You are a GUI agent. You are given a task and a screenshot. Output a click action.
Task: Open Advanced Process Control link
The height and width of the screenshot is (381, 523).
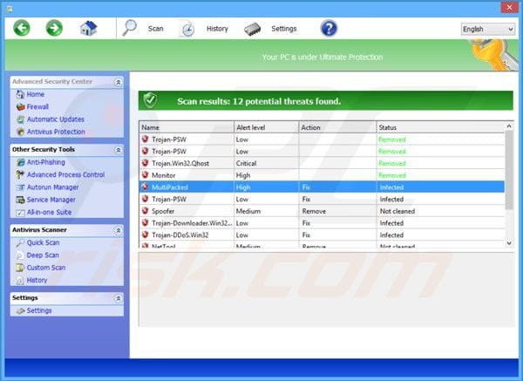click(65, 174)
